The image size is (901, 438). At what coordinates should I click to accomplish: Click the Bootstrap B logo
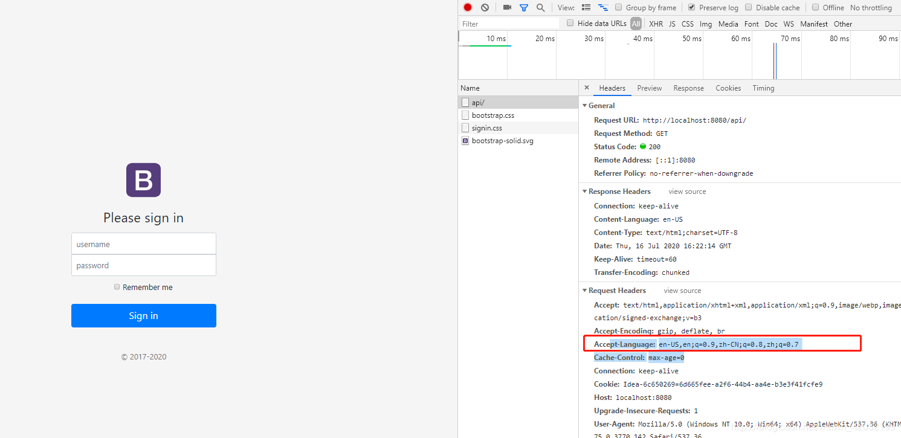point(143,179)
